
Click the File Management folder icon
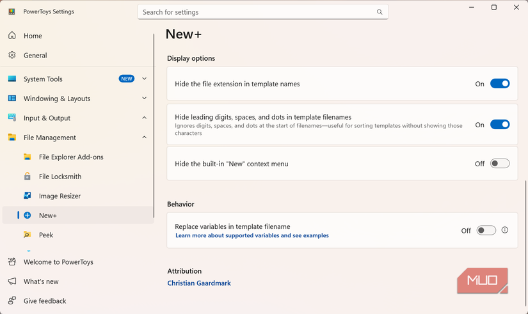click(x=12, y=137)
